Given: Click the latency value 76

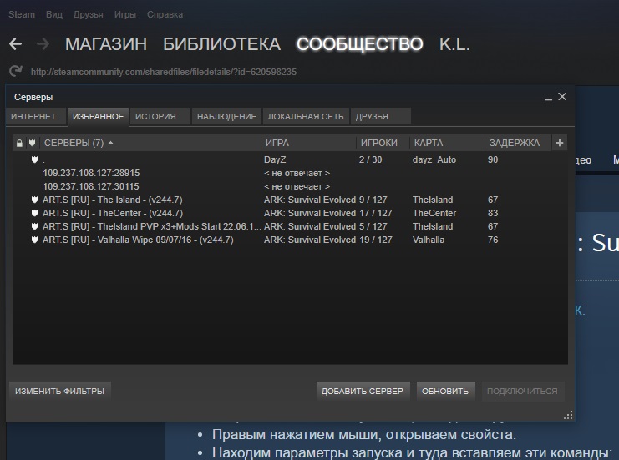Looking at the screenshot, I should [493, 240].
